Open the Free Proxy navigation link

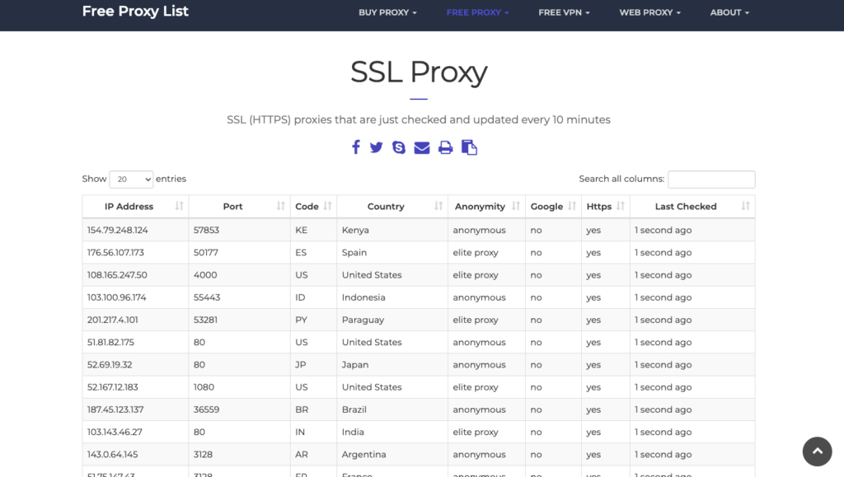pos(477,12)
